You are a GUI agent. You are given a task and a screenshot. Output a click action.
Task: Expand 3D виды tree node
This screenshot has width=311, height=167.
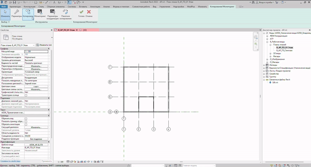click(x=270, y=54)
